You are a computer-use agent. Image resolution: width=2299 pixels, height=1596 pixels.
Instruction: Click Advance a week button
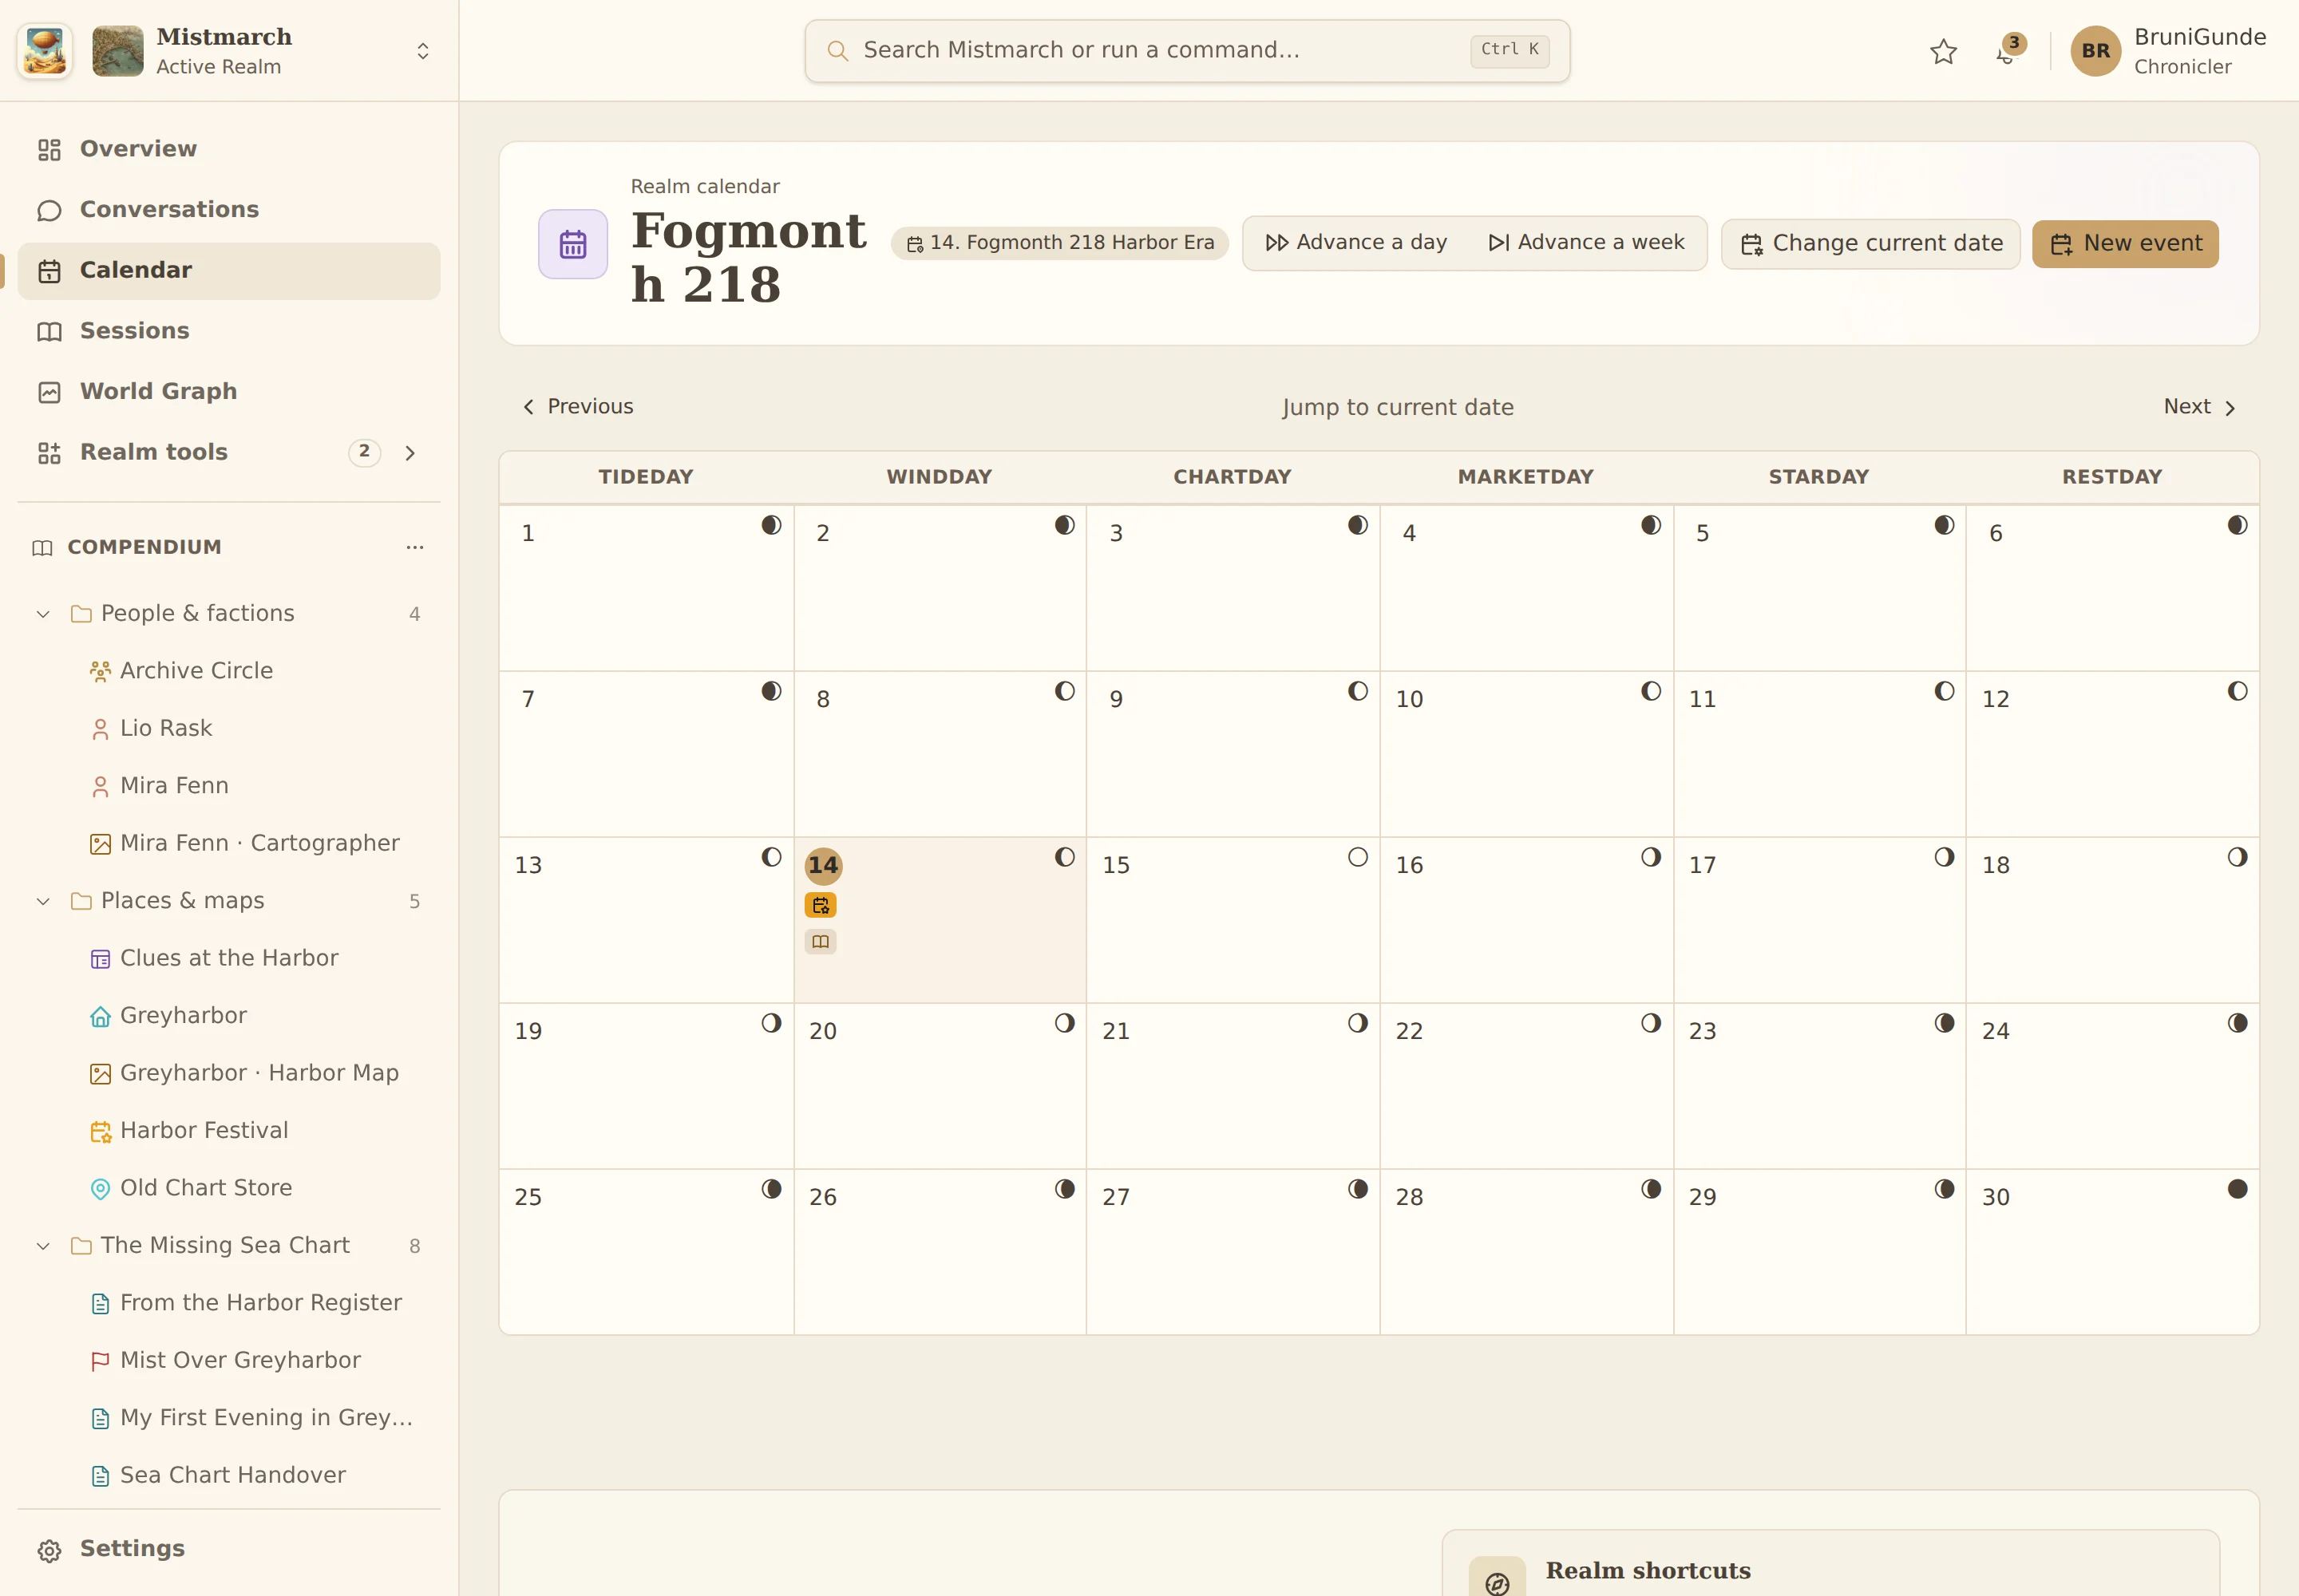click(x=1585, y=243)
